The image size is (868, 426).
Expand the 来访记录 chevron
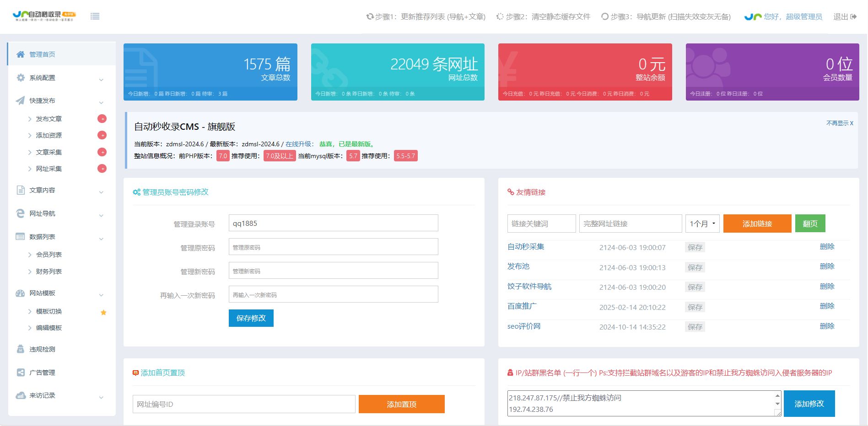(x=101, y=397)
